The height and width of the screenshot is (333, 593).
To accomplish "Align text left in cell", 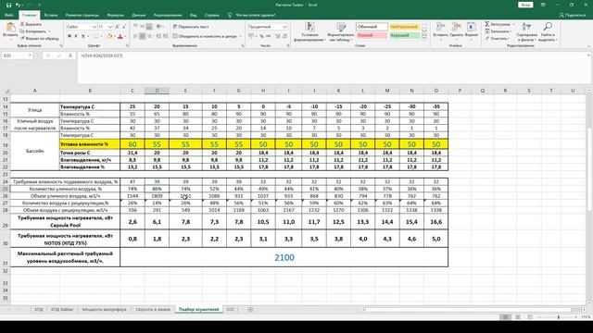I will click(x=135, y=36).
